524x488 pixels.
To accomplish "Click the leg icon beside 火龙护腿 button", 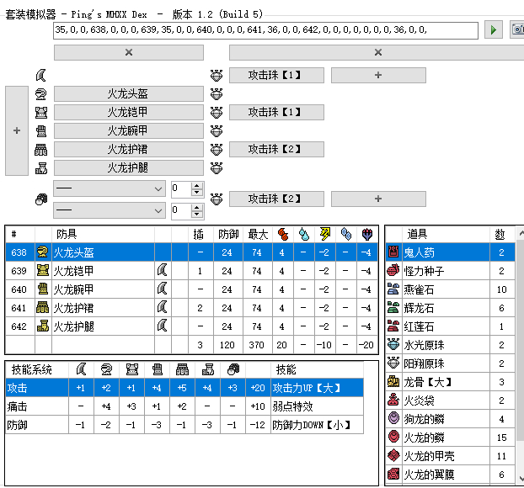I will click(40, 168).
